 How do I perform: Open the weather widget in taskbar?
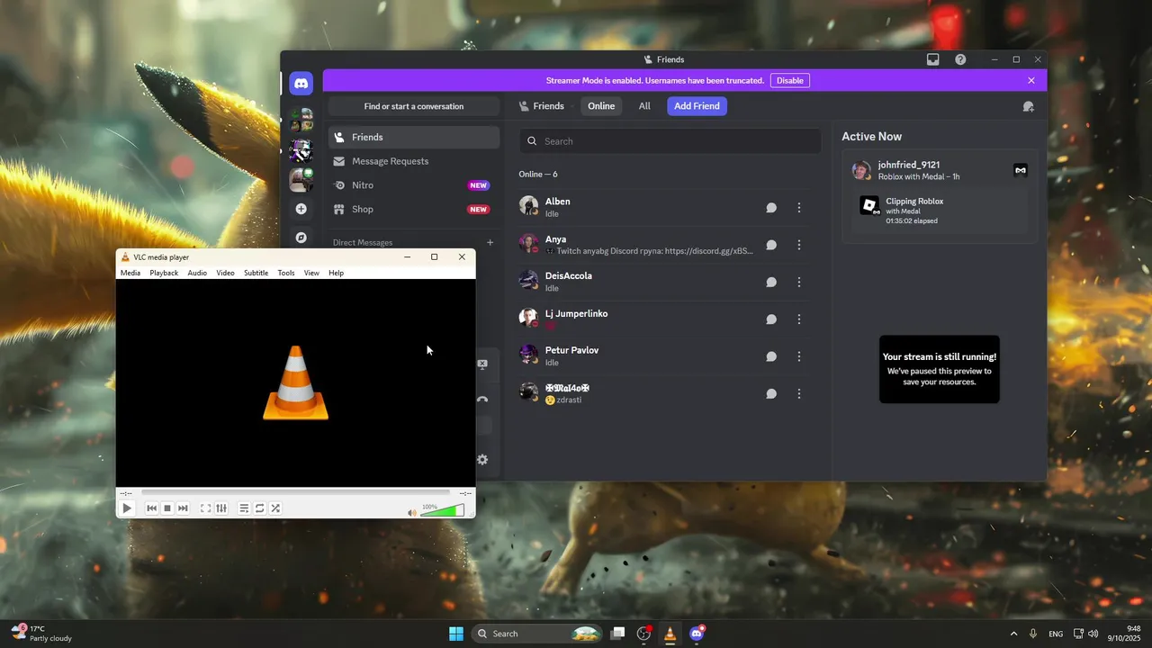pyautogui.click(x=41, y=634)
